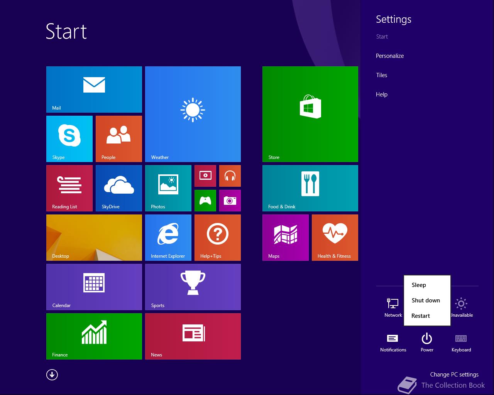Open the Food & Drink tile
494x395 pixels.
pos(310,188)
